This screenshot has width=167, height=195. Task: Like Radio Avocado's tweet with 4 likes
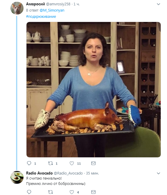coord(72,192)
